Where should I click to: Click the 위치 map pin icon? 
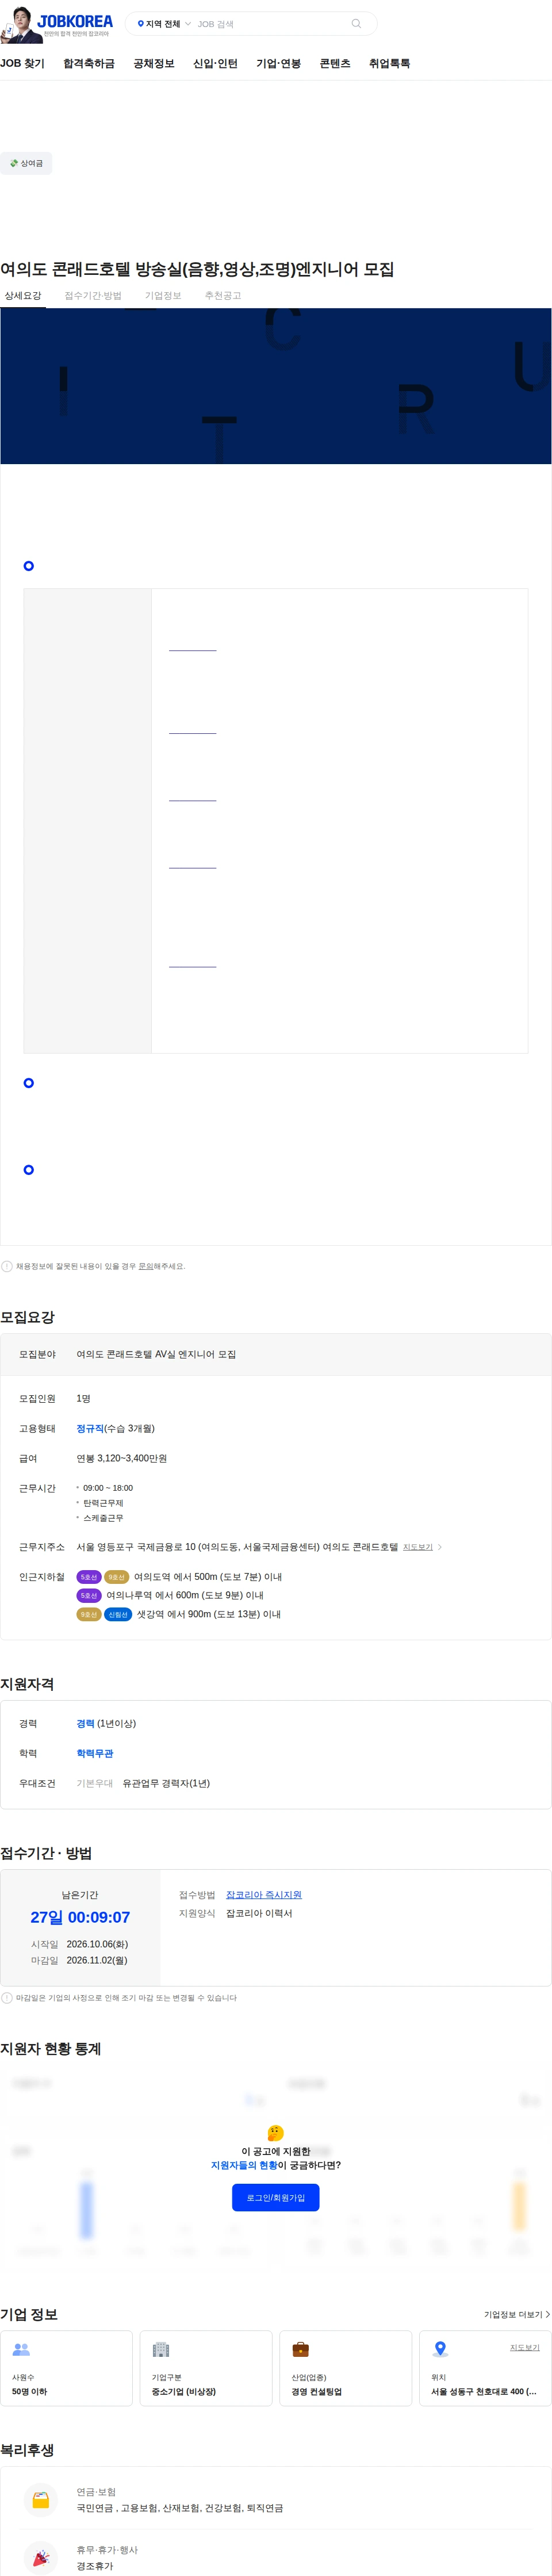tap(440, 2349)
